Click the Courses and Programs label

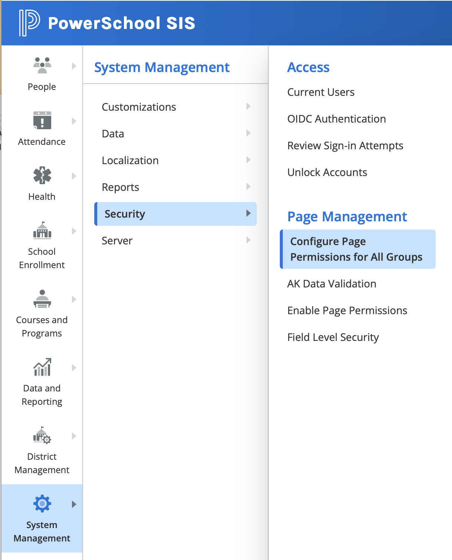[42, 326]
